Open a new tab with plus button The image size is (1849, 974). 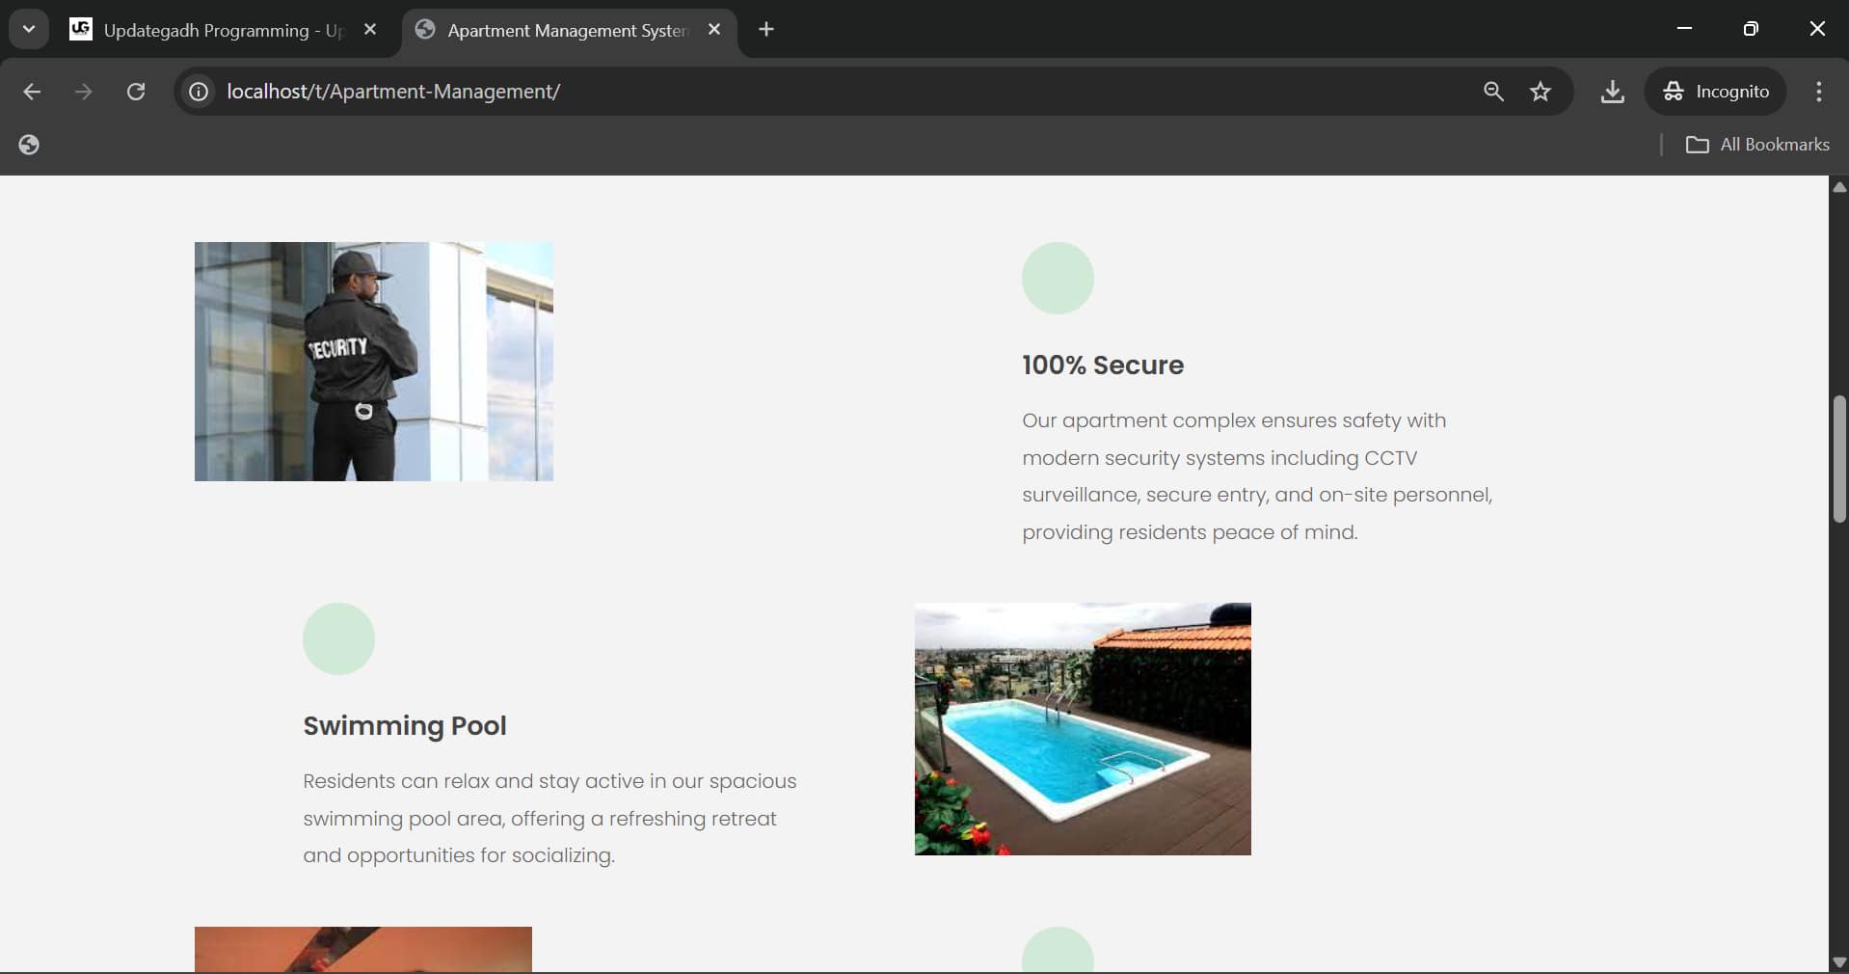click(x=766, y=30)
